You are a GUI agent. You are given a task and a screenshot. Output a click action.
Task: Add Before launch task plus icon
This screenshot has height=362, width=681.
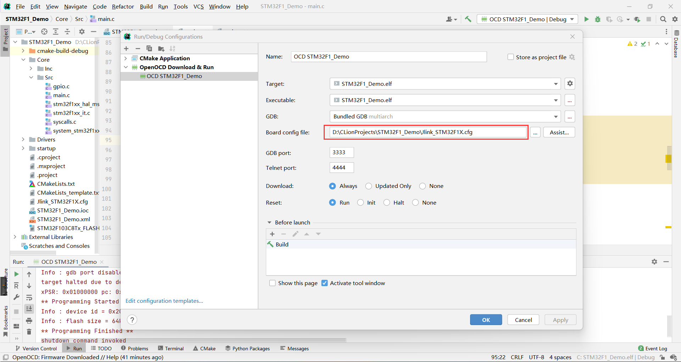272,234
